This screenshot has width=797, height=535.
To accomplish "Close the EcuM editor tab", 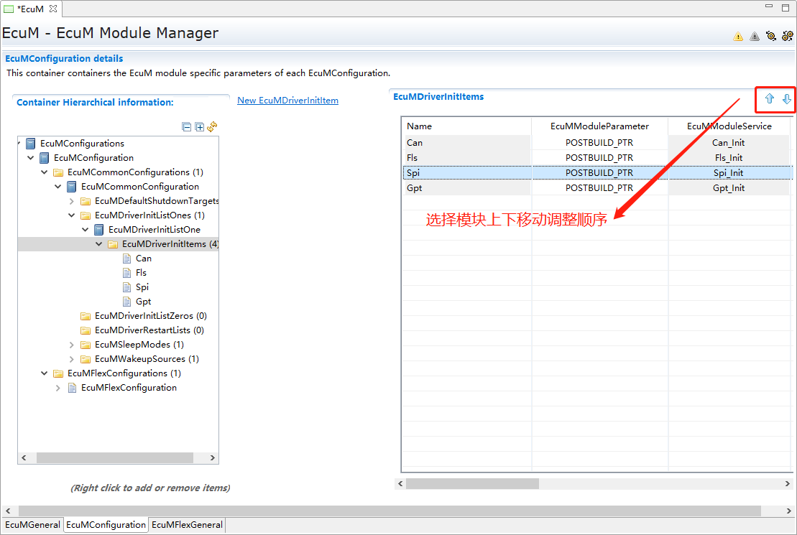I will point(53,9).
